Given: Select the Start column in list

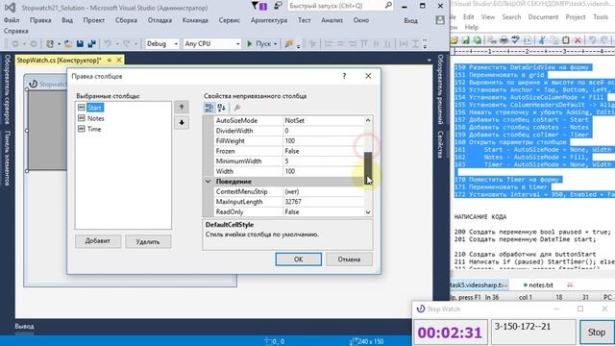Looking at the screenshot, I should click(94, 108).
